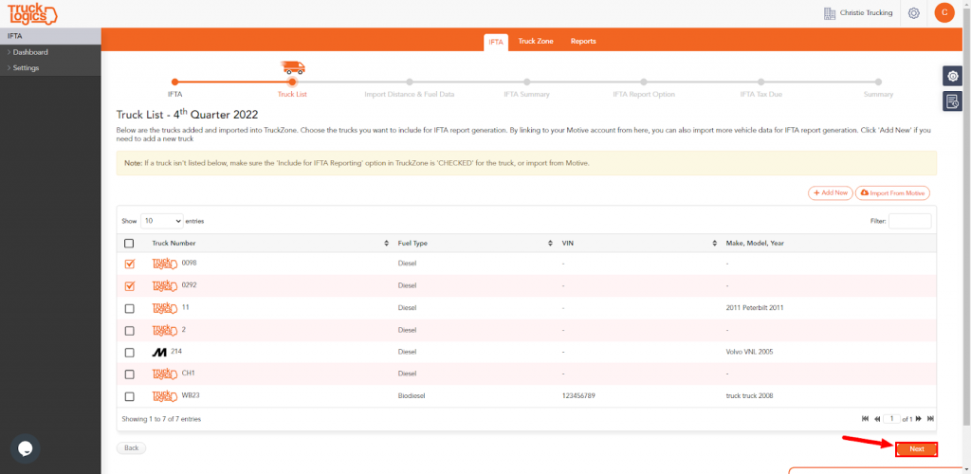
Task: Go to the first page of results
Action: [x=865, y=419]
